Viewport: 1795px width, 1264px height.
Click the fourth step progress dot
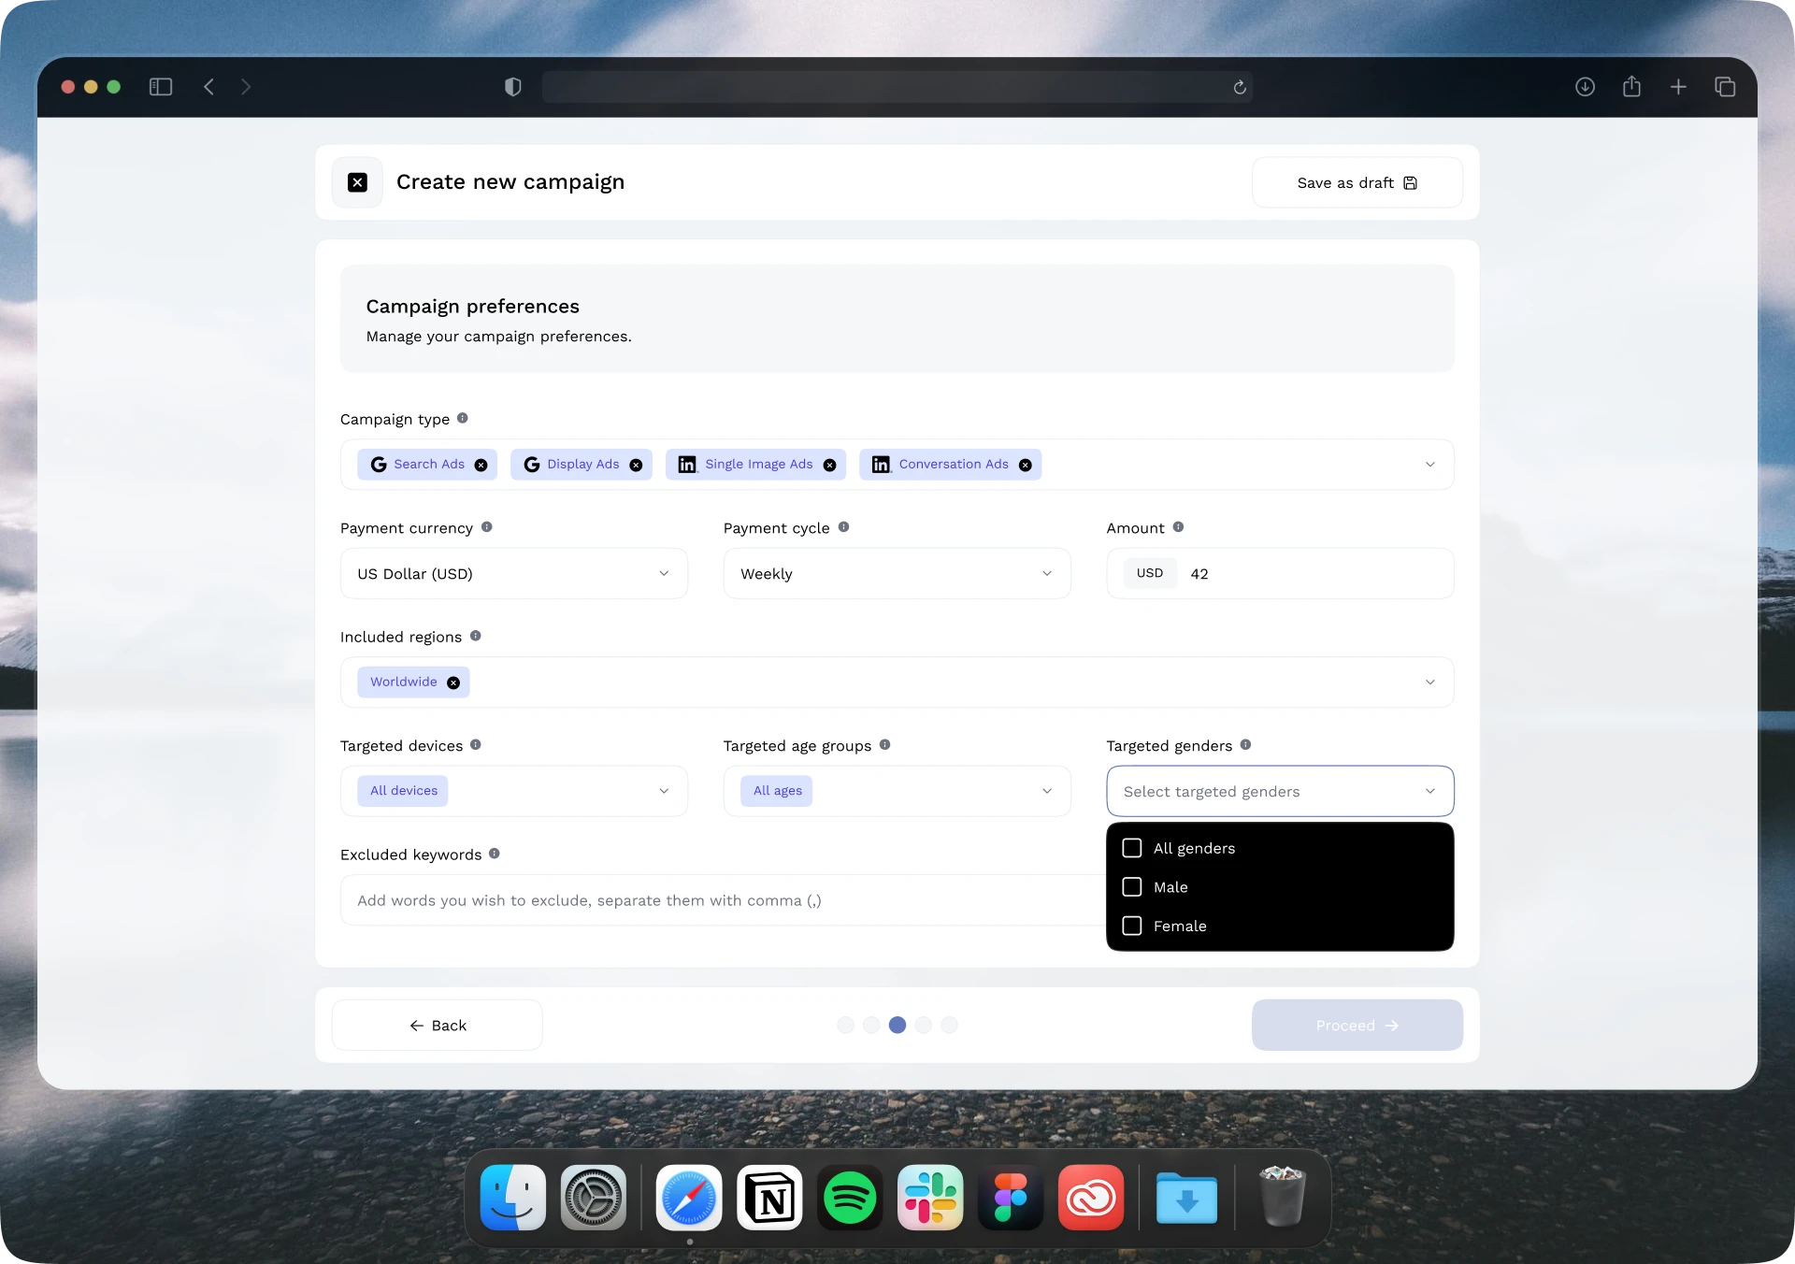coord(924,1026)
